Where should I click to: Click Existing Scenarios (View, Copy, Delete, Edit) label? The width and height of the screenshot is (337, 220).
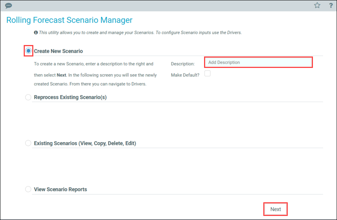pos(85,143)
